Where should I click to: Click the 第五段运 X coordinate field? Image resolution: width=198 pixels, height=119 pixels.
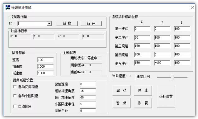pos(142,63)
